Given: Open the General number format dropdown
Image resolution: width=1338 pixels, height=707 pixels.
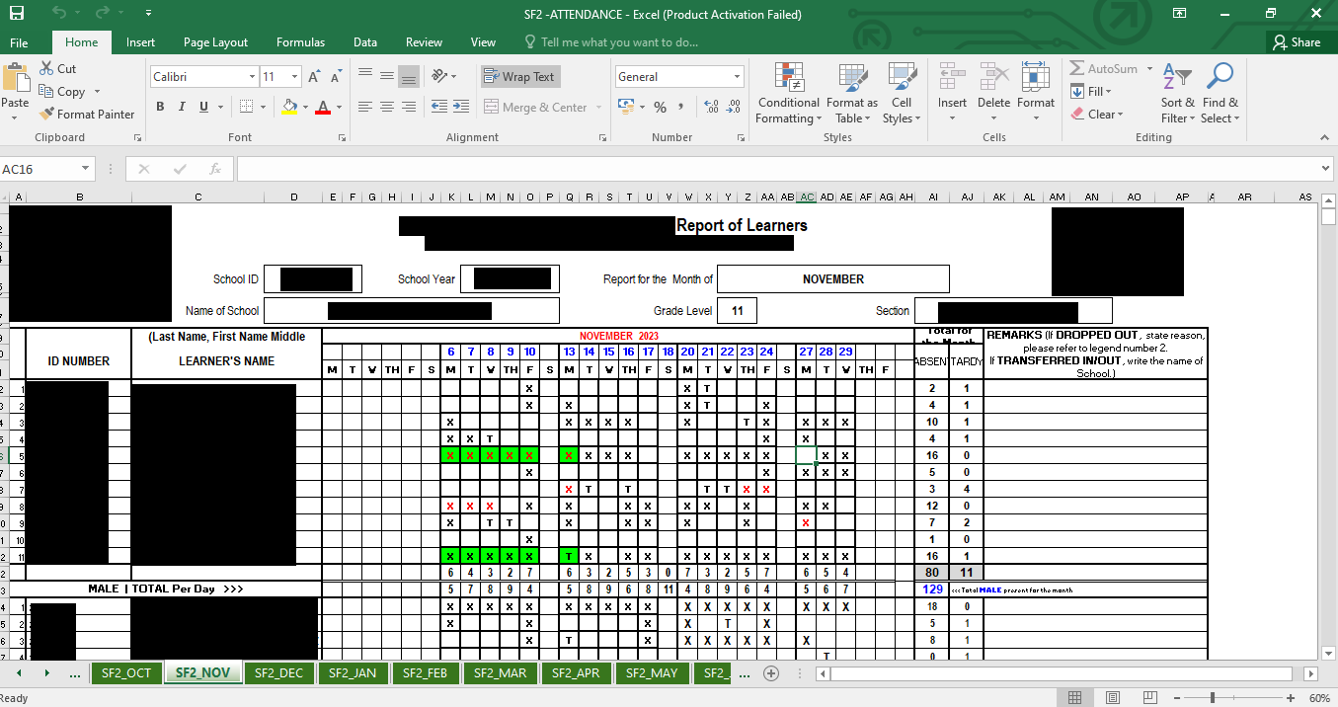Looking at the screenshot, I should click(x=737, y=77).
